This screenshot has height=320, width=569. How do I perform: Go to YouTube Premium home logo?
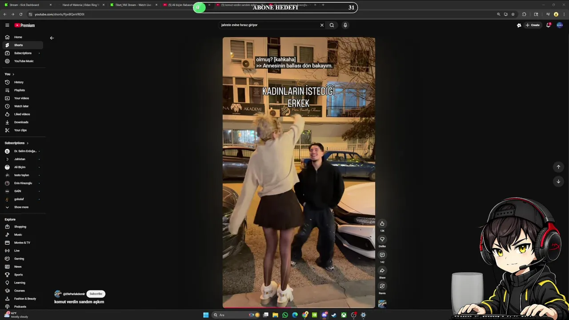coord(24,25)
